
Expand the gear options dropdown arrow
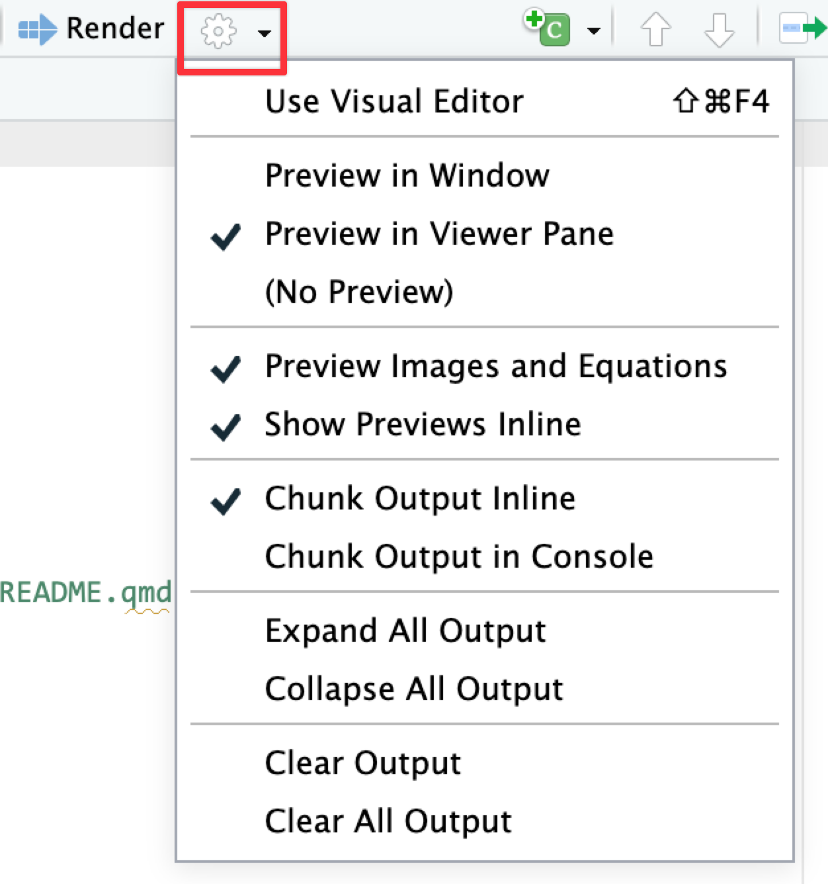(265, 32)
